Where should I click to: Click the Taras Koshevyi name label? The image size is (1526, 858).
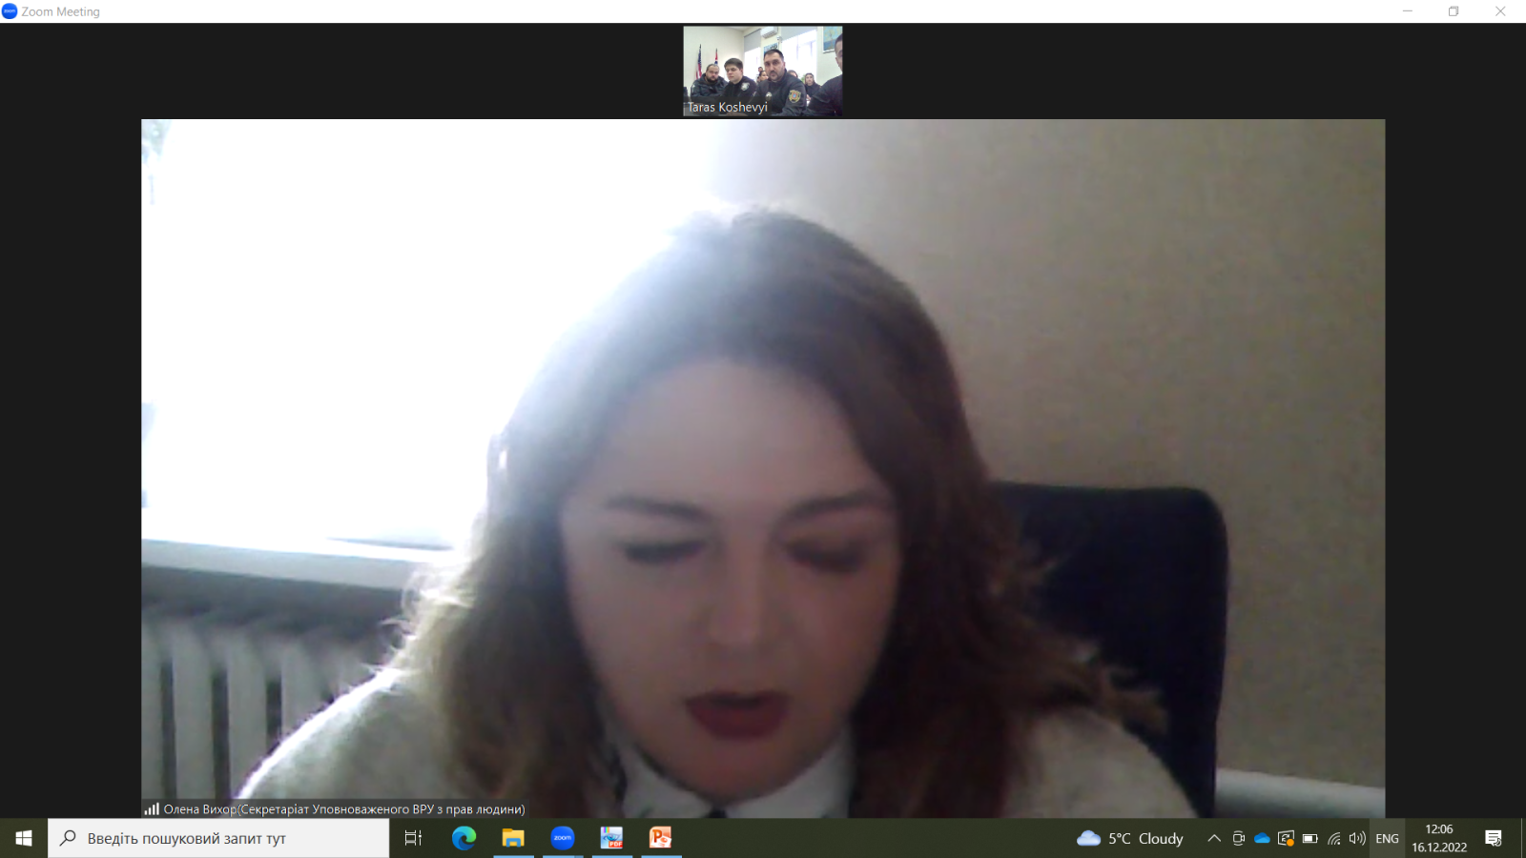(x=728, y=108)
